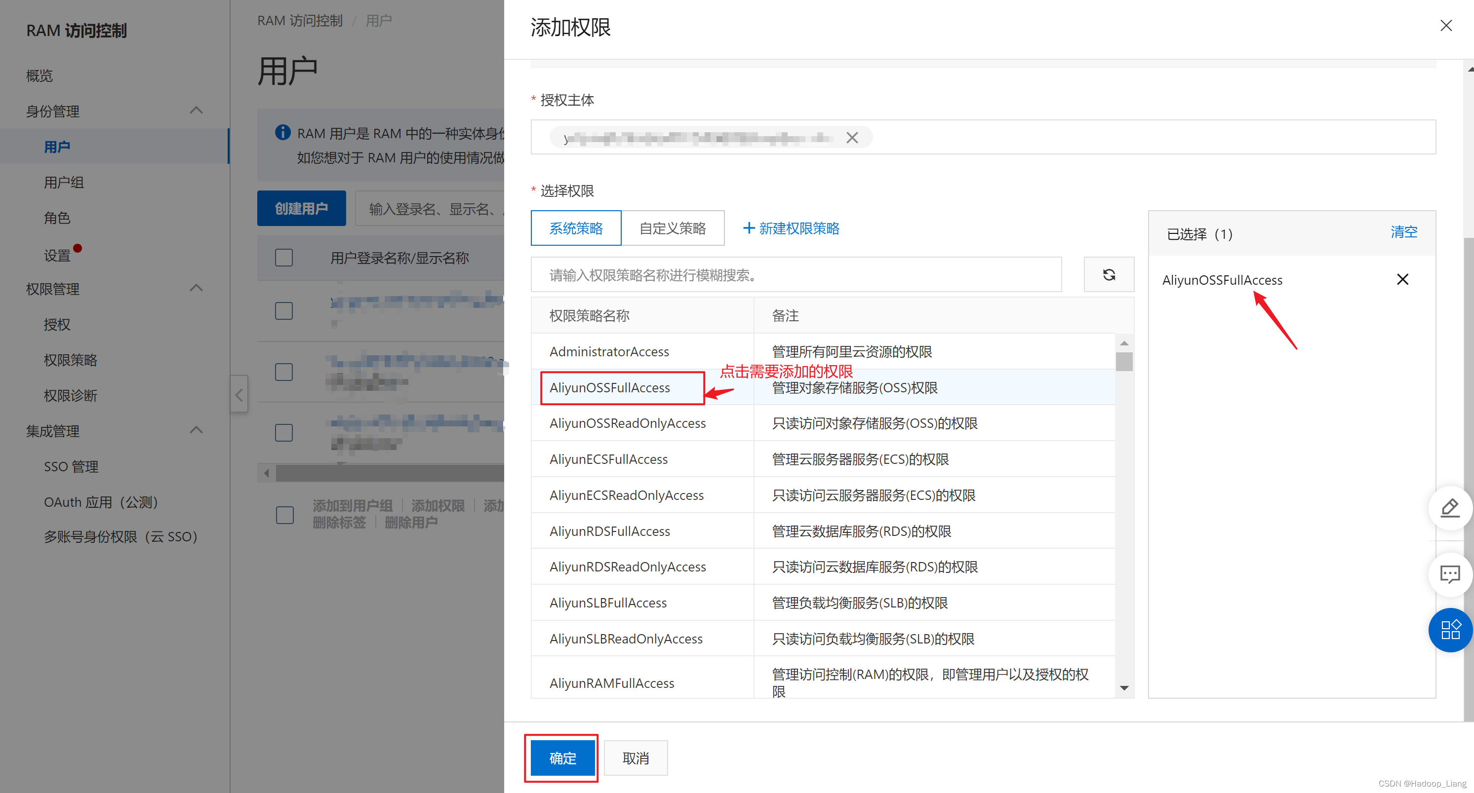Click the 清空 link
The width and height of the screenshot is (1474, 793).
tap(1403, 231)
